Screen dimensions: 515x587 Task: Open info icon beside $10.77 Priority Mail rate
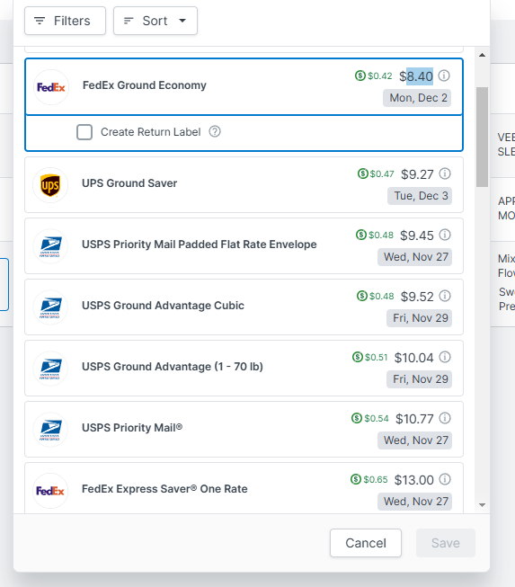pos(445,418)
